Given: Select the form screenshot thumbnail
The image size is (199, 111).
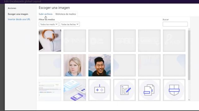Looking at the screenshot, I should click(x=50, y=90).
